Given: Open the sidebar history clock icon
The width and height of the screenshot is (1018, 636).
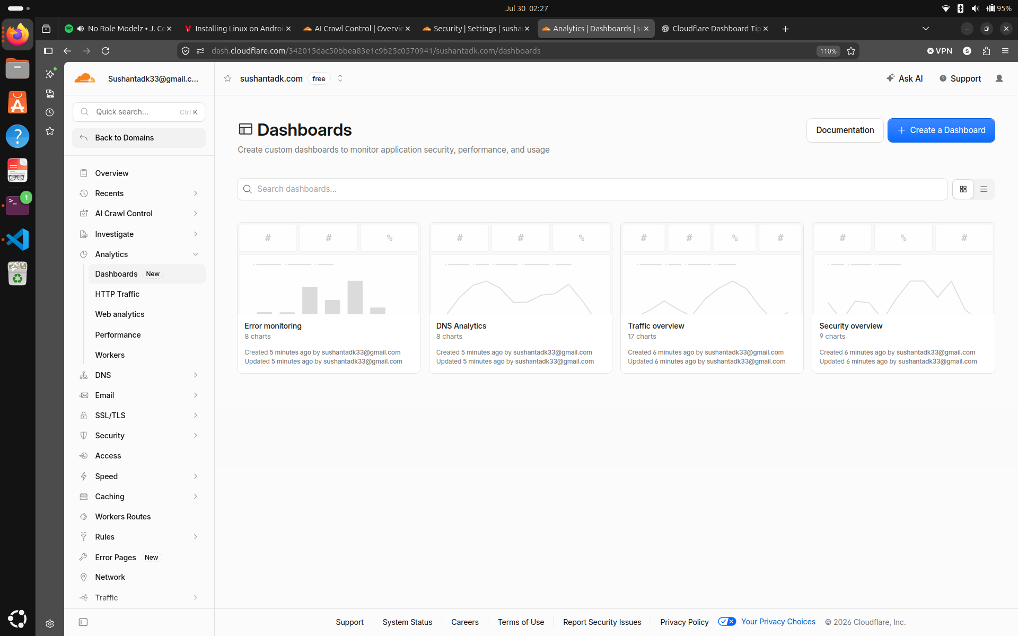Looking at the screenshot, I should (50, 112).
